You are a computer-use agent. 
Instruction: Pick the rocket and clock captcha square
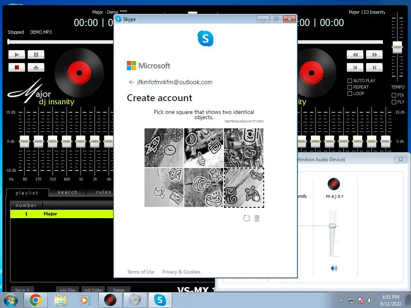[164, 148]
